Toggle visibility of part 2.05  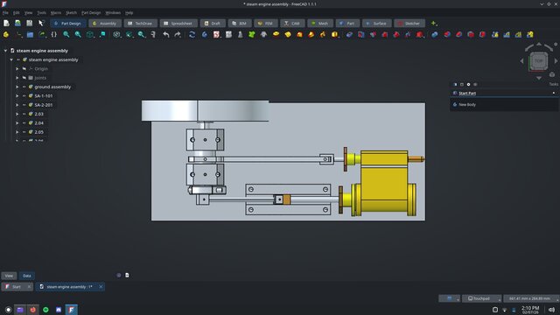click(24, 132)
